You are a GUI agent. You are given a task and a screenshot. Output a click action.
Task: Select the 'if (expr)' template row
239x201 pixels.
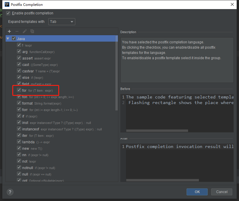61,116
